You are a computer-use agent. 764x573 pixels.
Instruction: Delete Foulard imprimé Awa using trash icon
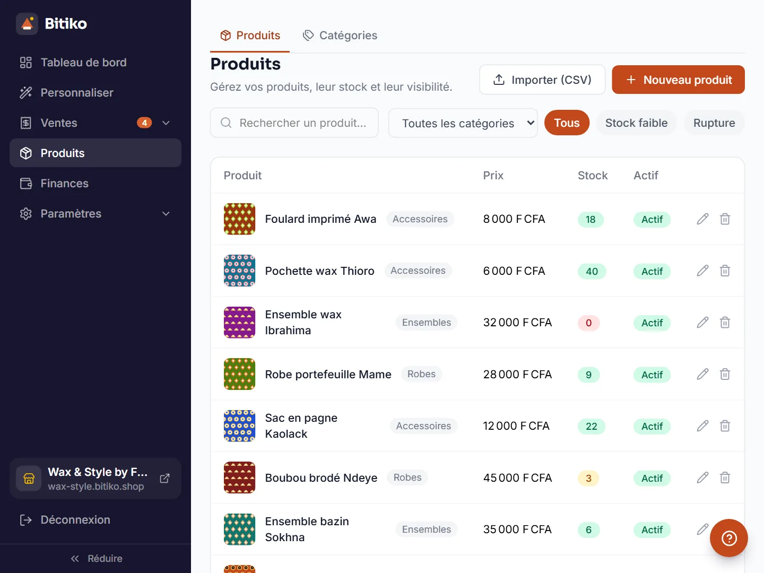[725, 219]
